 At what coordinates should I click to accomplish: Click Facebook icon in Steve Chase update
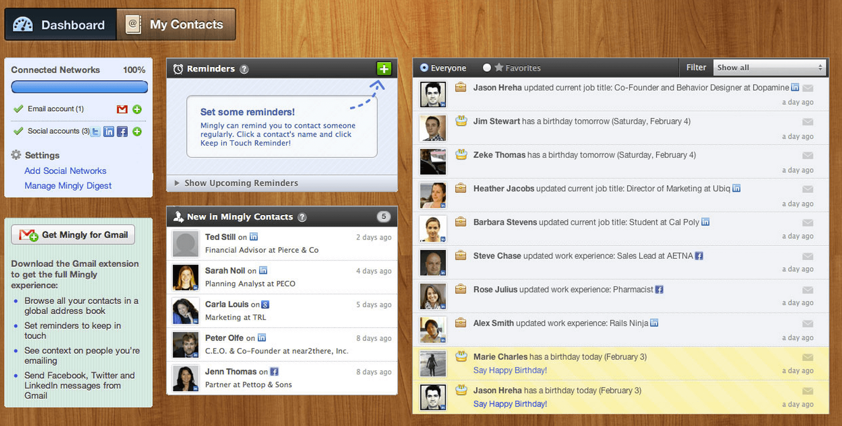(699, 256)
